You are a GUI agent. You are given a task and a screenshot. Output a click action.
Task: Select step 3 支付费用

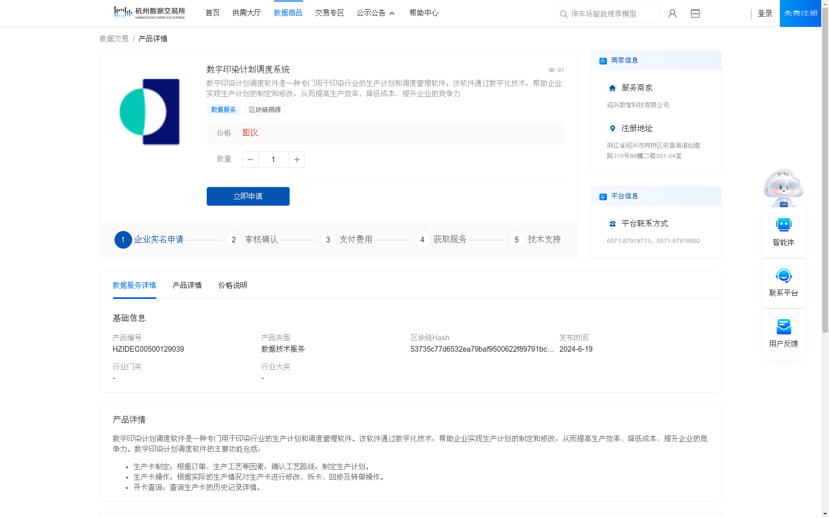click(x=346, y=240)
